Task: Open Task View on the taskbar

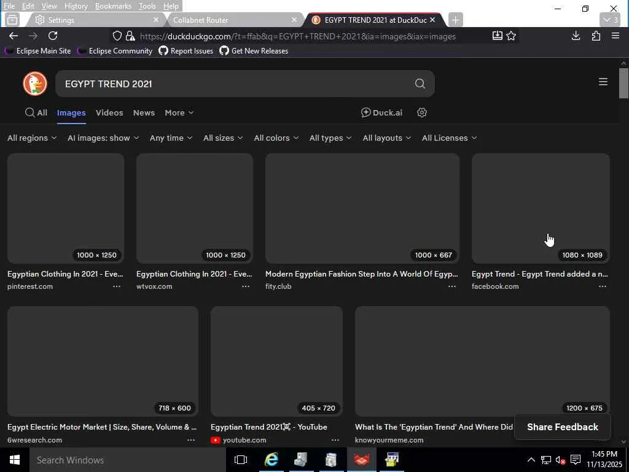Action: [x=241, y=460]
